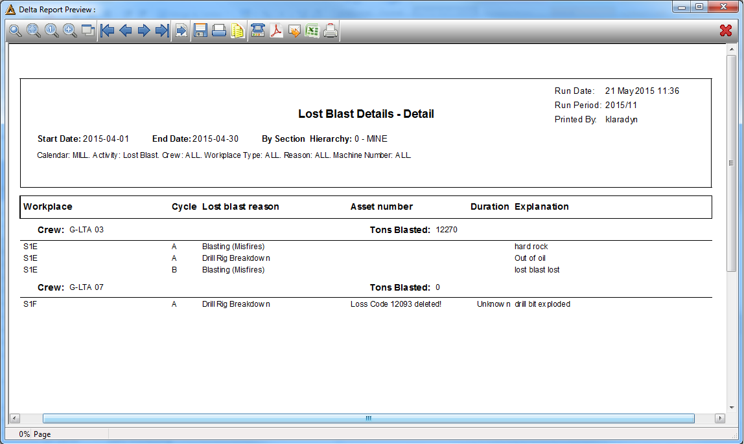The image size is (744, 444).
Task: Click the telephone fax icon
Action: (x=258, y=31)
